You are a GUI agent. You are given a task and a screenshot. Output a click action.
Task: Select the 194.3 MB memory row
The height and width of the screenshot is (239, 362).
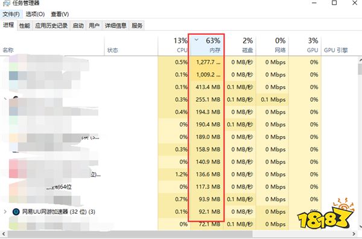[208, 112]
